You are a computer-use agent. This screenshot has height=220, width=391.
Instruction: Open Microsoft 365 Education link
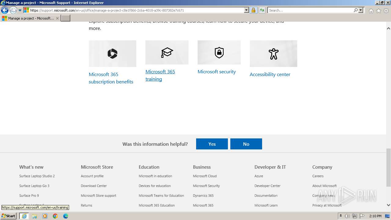tap(157, 205)
